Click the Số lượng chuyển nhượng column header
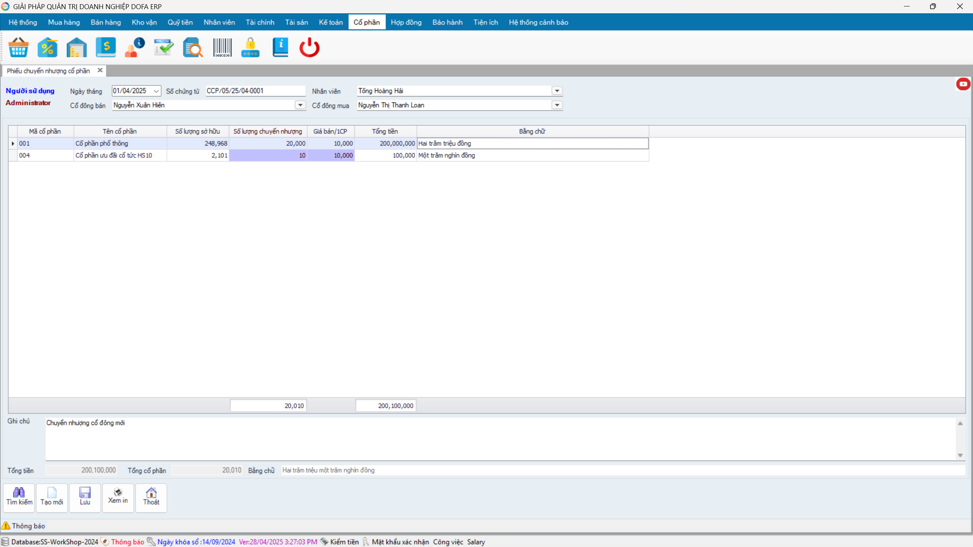Image resolution: width=973 pixels, height=547 pixels. click(x=268, y=131)
